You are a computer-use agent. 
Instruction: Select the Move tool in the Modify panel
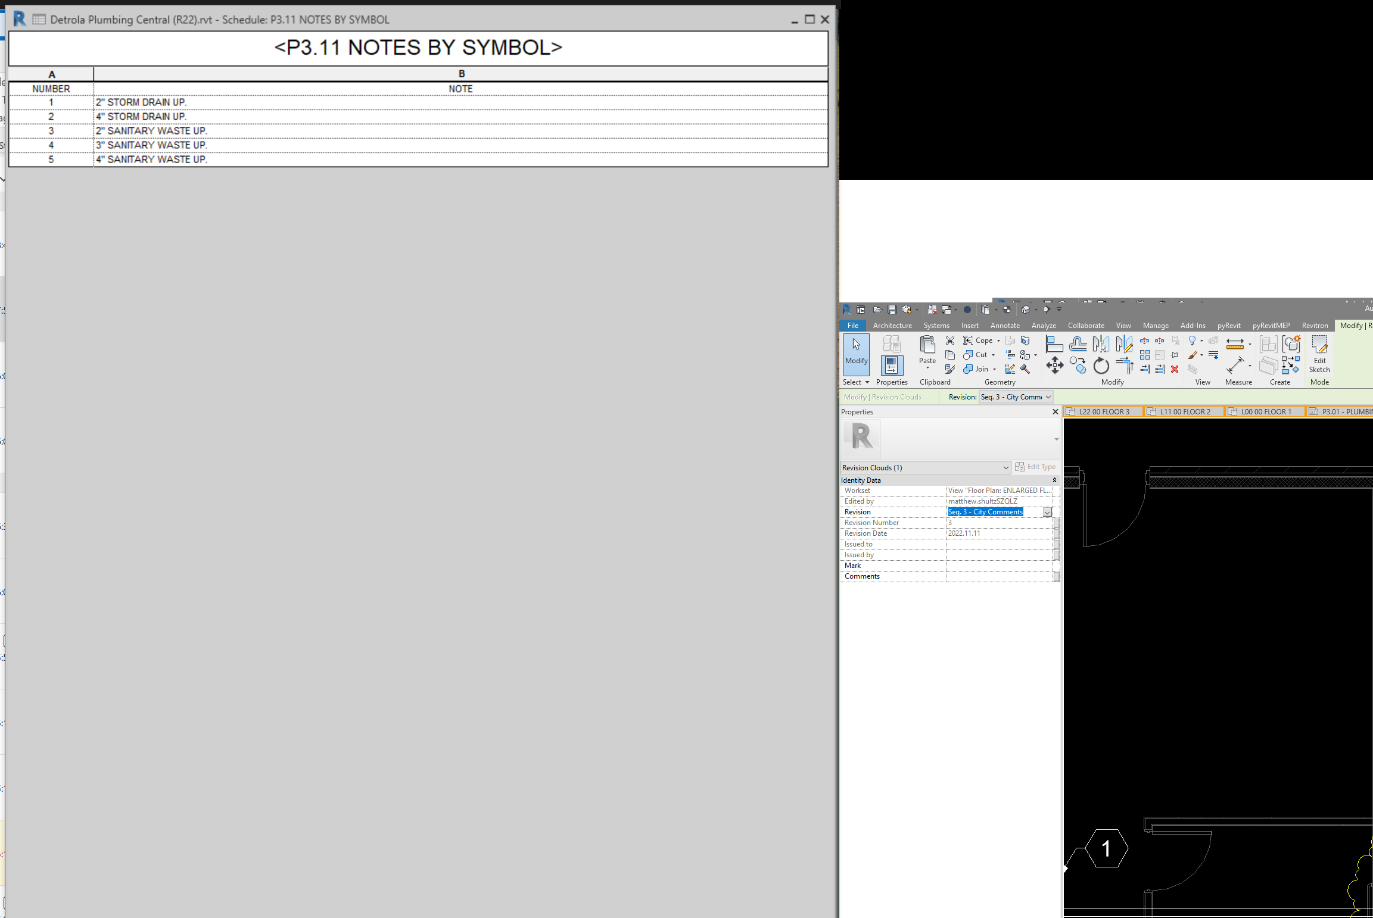tap(1055, 364)
